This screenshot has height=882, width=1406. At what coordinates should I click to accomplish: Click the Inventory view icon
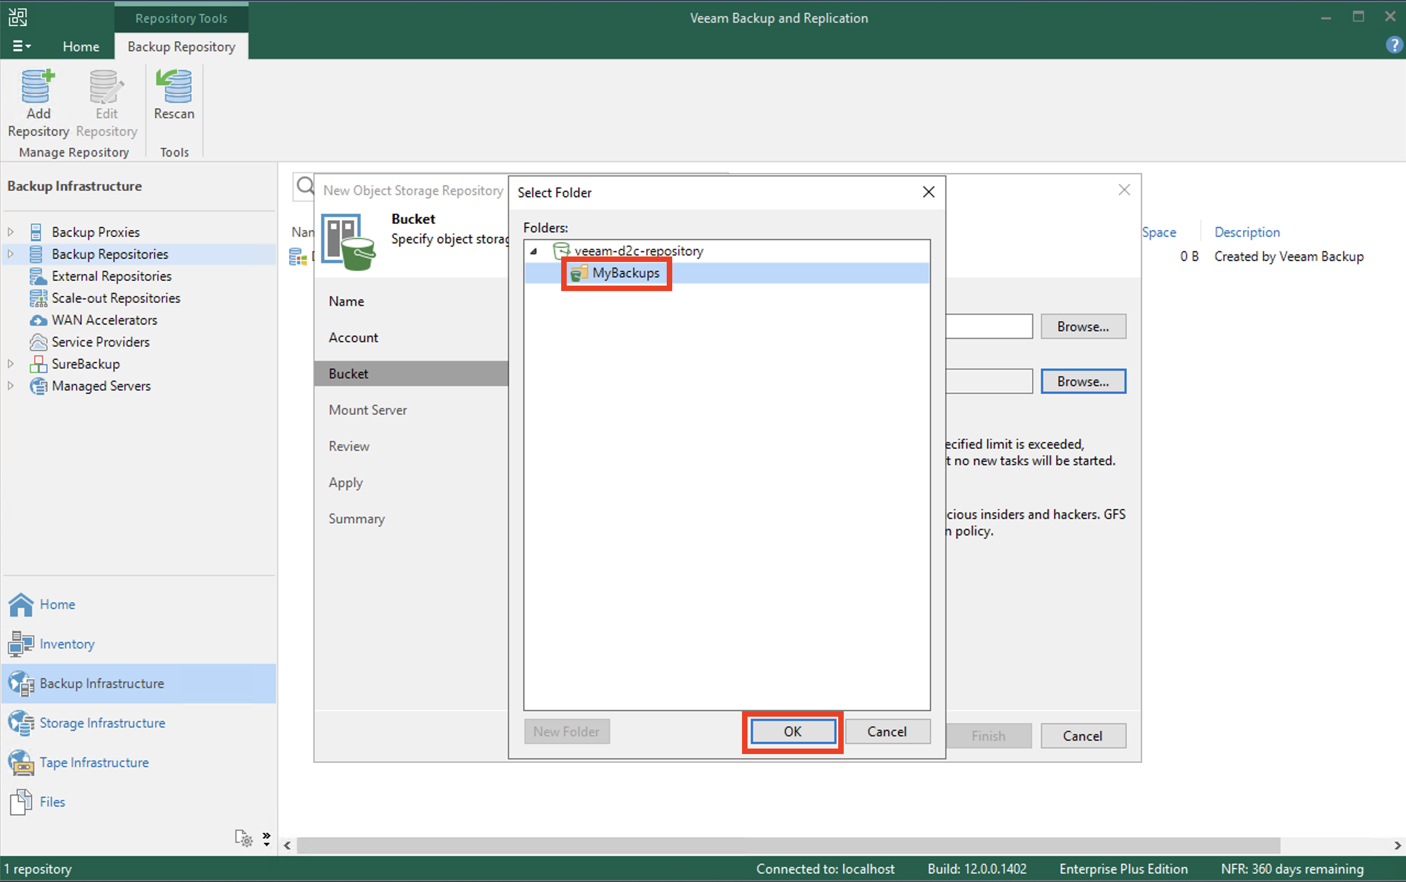[x=21, y=644]
